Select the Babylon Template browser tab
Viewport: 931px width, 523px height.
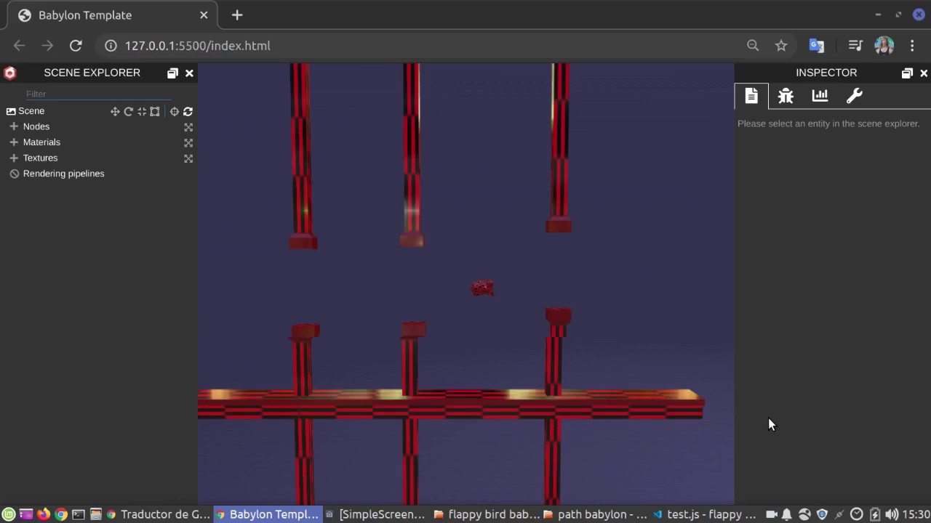(113, 15)
